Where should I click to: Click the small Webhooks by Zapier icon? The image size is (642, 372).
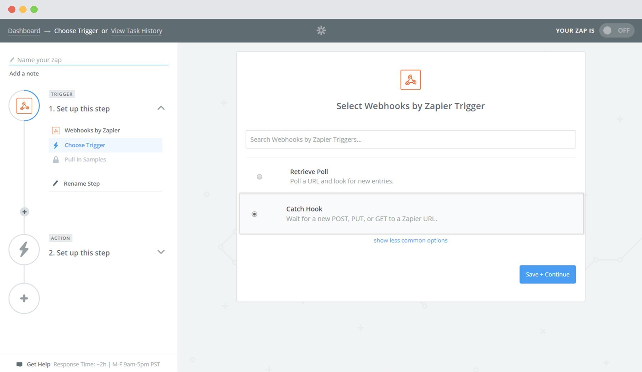pyautogui.click(x=56, y=130)
